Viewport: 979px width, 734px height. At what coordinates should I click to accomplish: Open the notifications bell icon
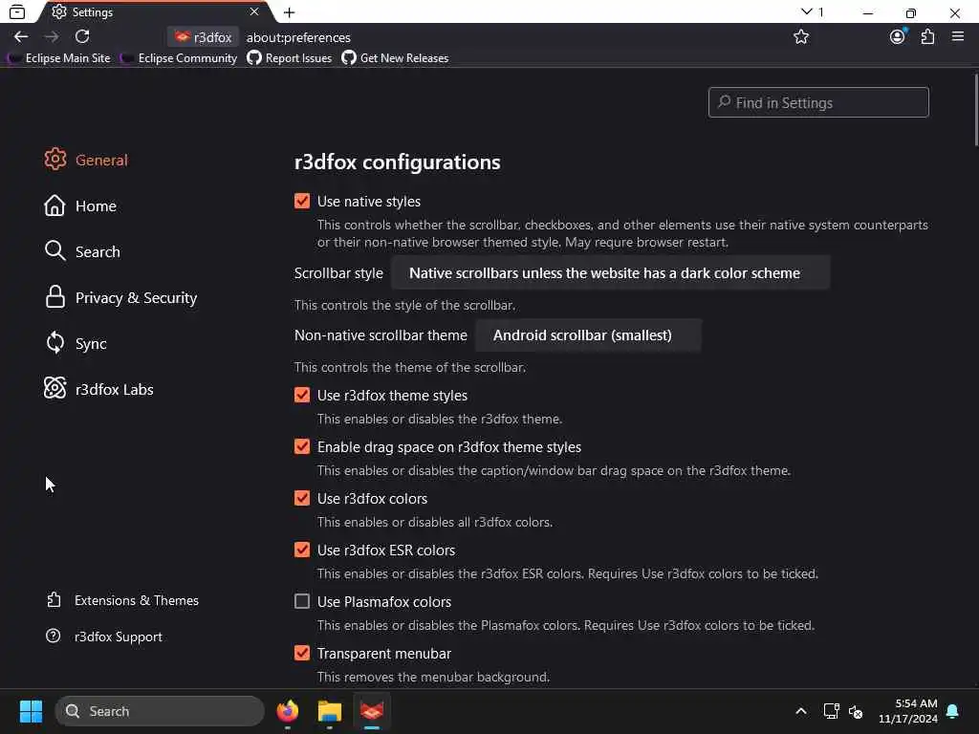[953, 711]
